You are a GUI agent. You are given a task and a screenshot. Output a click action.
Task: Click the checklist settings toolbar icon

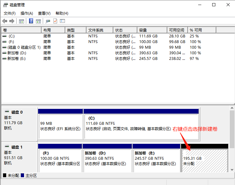tap(62, 21)
